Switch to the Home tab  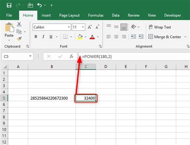tap(28, 15)
